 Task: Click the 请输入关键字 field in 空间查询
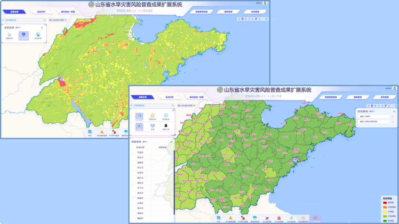click(x=373, y=116)
